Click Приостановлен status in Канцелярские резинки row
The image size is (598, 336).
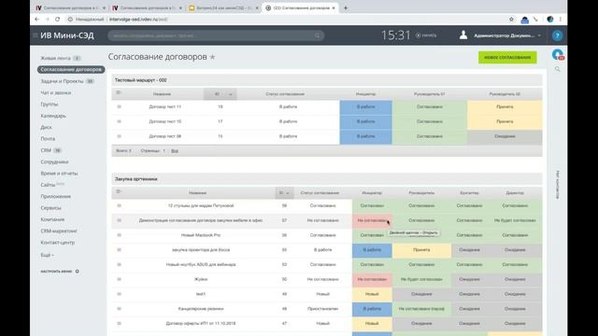click(322, 309)
